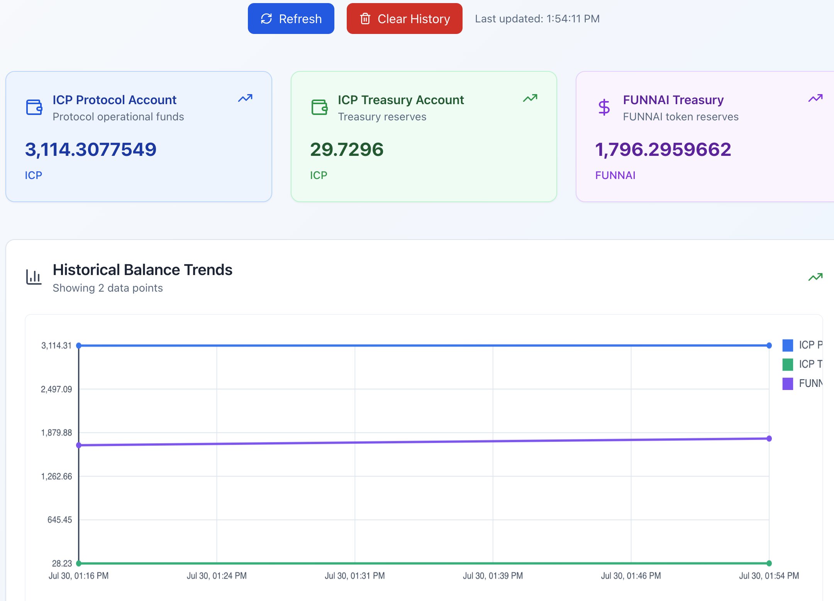The width and height of the screenshot is (834, 601).
Task: Click the Clear History button
Action: pos(404,19)
